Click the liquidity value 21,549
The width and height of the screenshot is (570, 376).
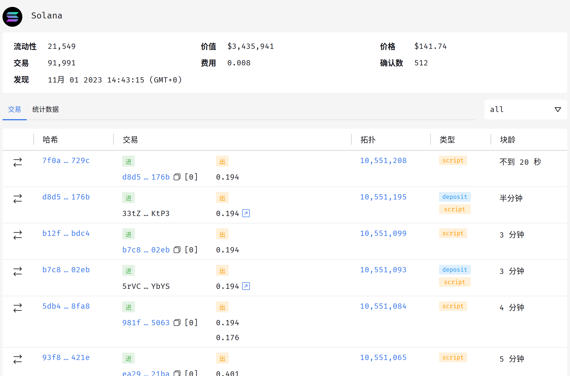point(62,46)
